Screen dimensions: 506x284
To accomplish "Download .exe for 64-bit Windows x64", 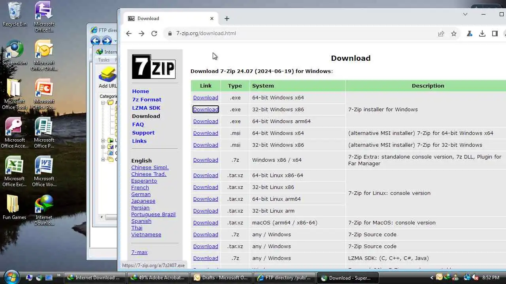I will [206, 97].
